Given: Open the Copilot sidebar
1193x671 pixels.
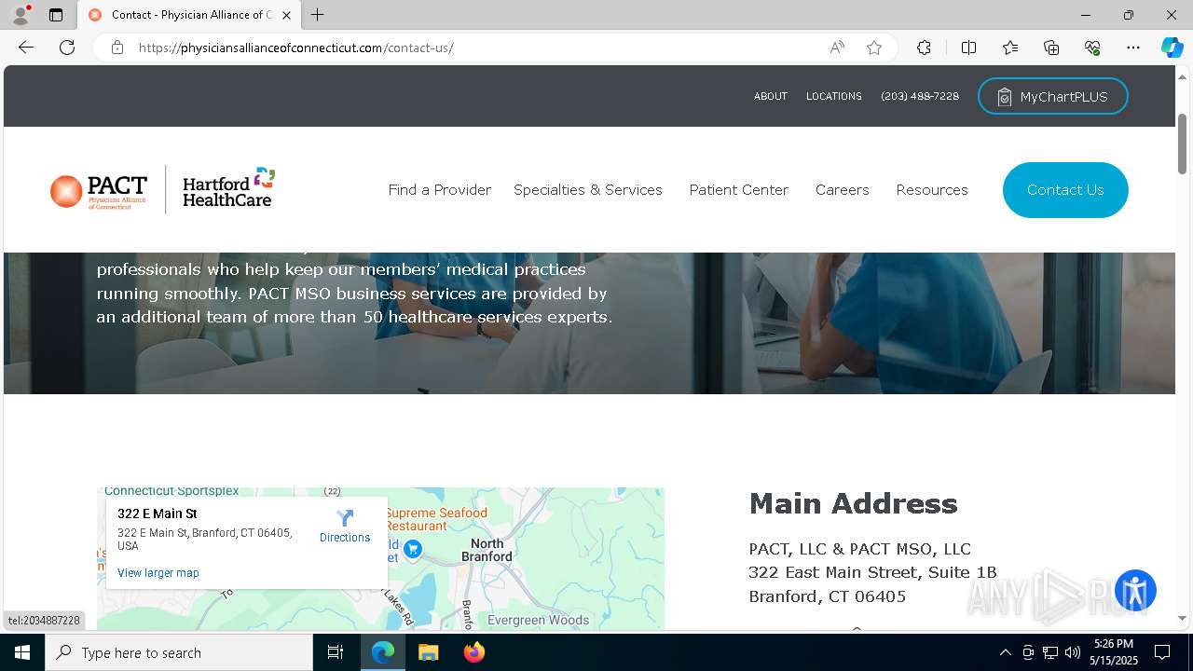Looking at the screenshot, I should [x=1172, y=48].
